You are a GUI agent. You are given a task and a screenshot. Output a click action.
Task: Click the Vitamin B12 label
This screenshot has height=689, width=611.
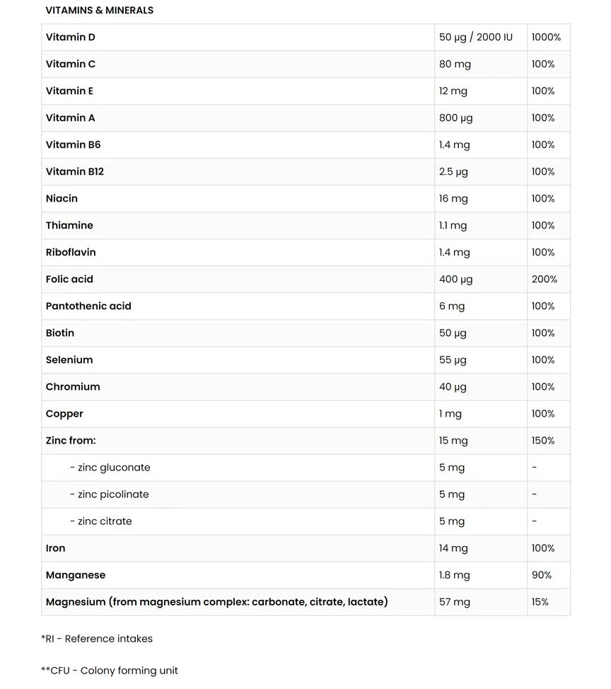(x=74, y=172)
